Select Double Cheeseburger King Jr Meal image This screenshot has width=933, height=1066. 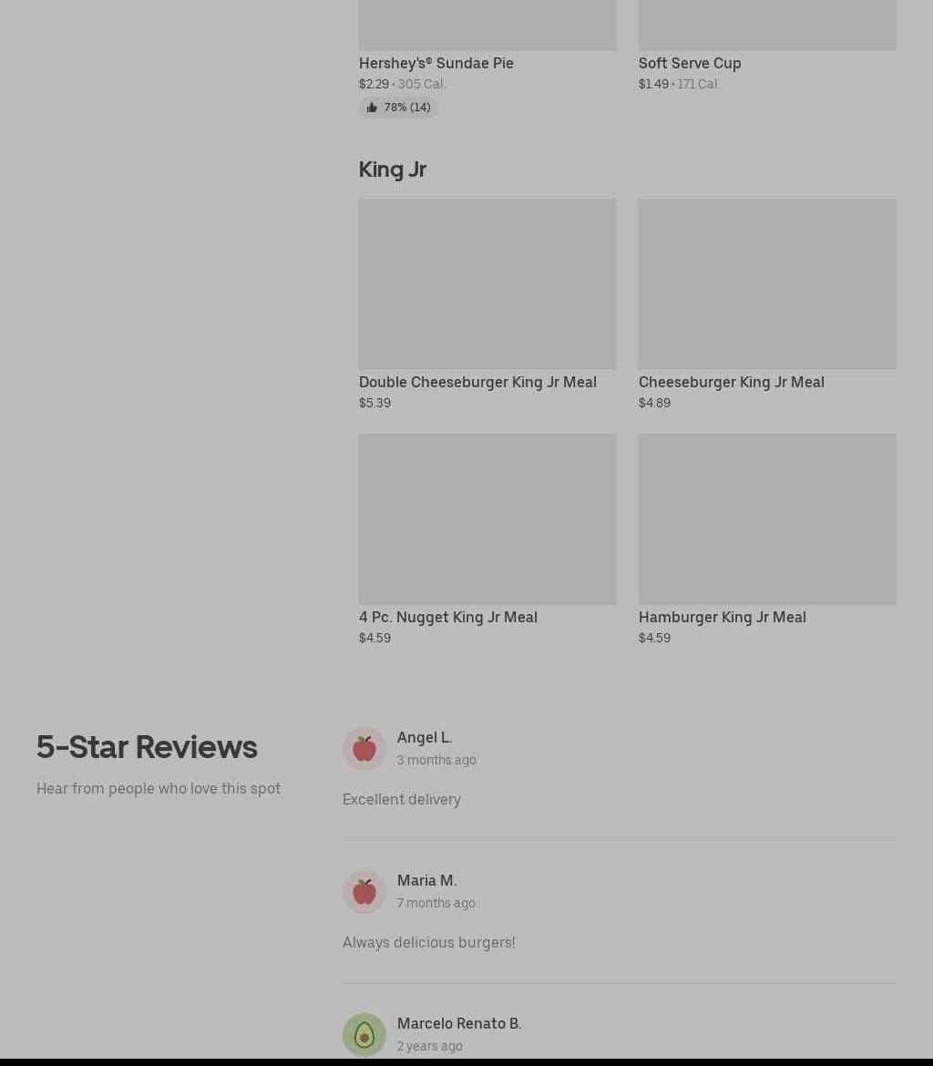[487, 284]
